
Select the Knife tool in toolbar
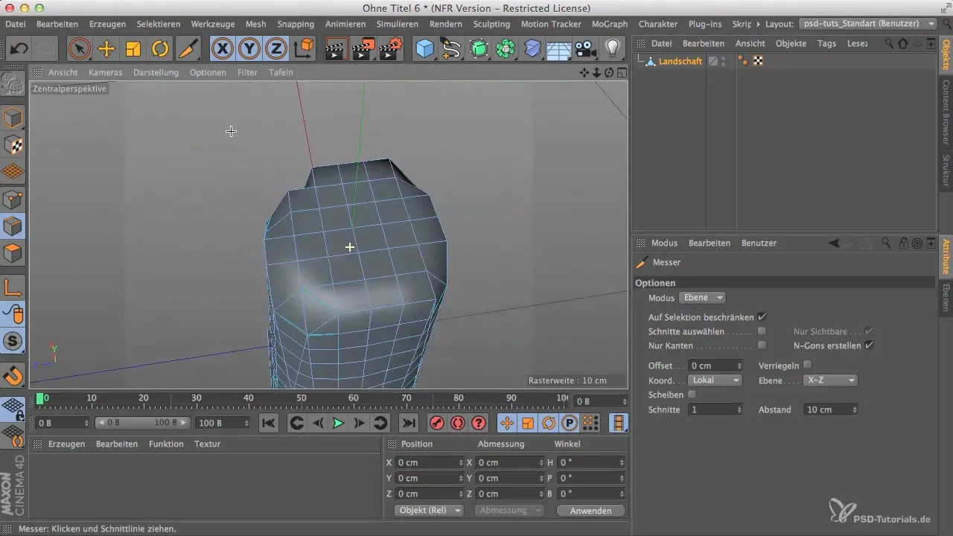[x=188, y=49]
